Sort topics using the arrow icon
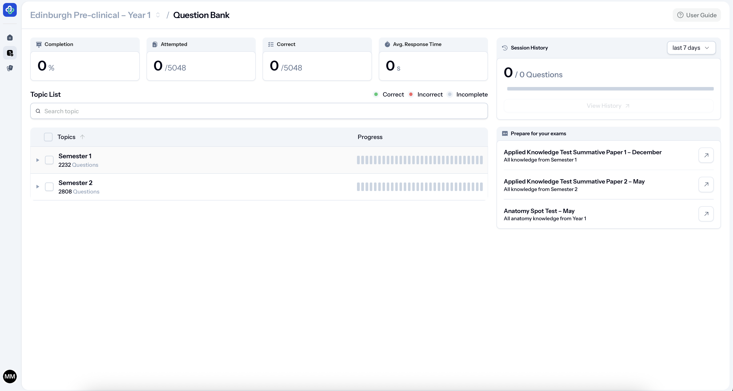This screenshot has width=733, height=391. [82, 137]
